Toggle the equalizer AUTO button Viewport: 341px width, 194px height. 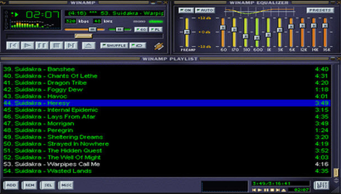(205, 10)
